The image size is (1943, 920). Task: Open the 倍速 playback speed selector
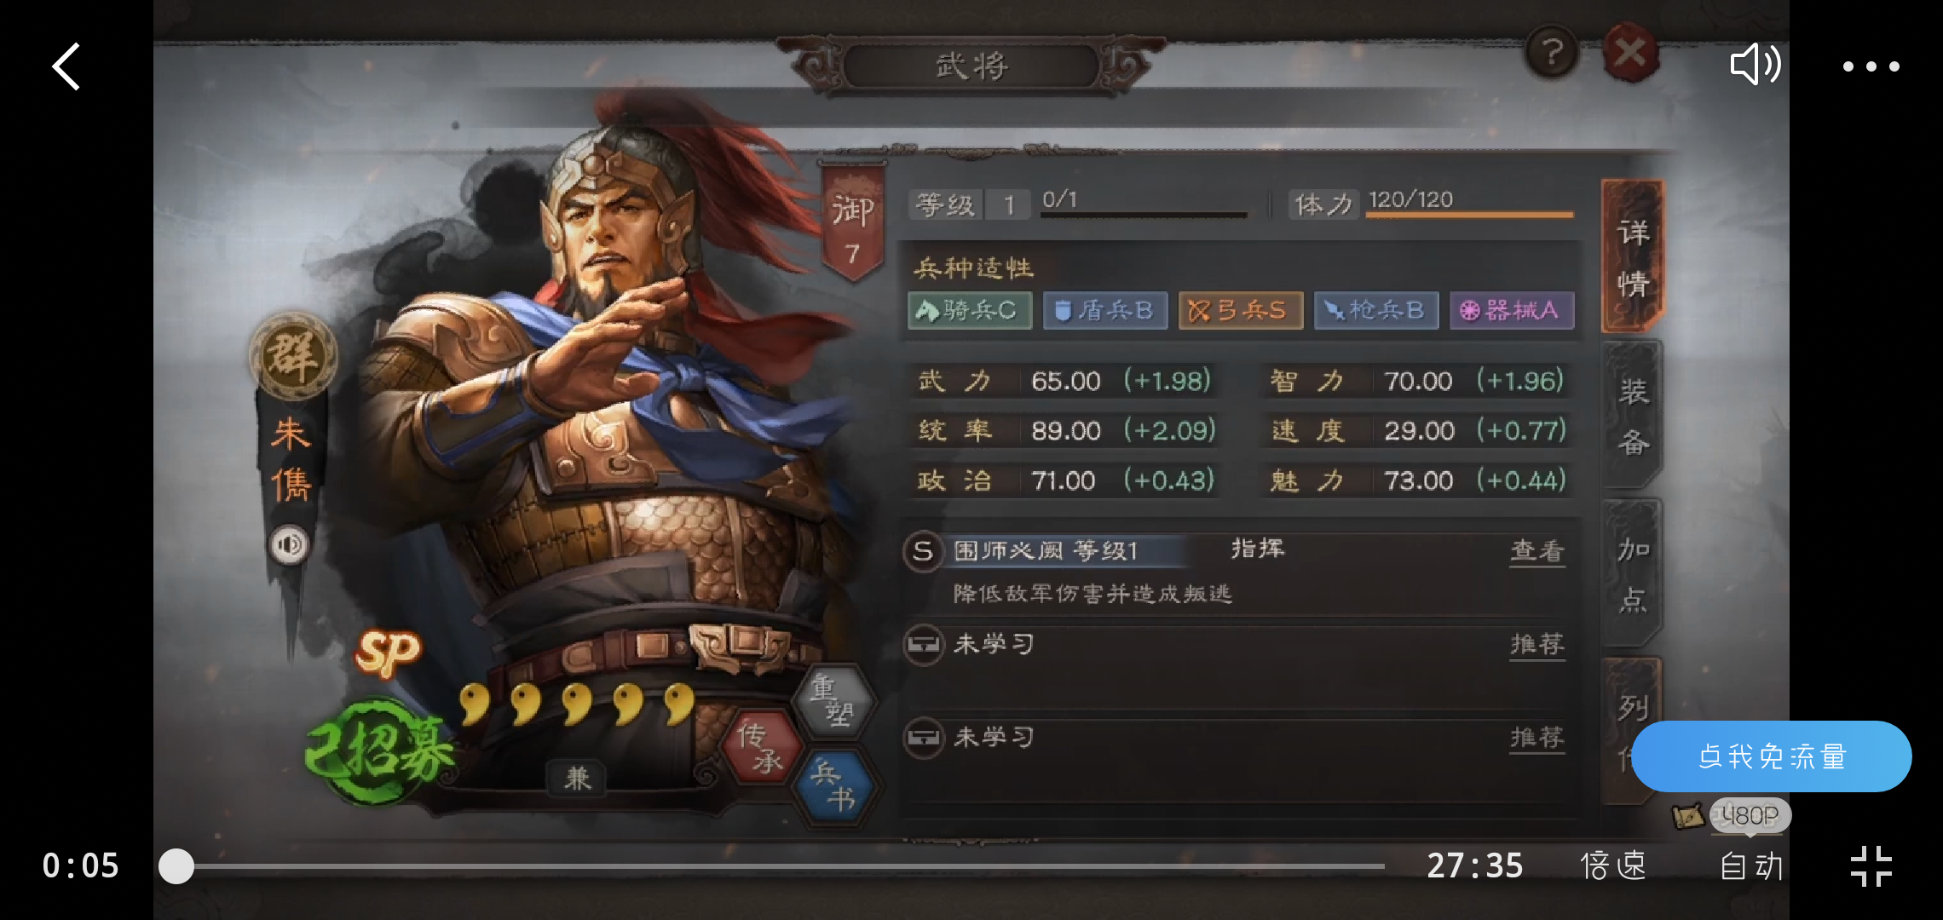point(1613,865)
